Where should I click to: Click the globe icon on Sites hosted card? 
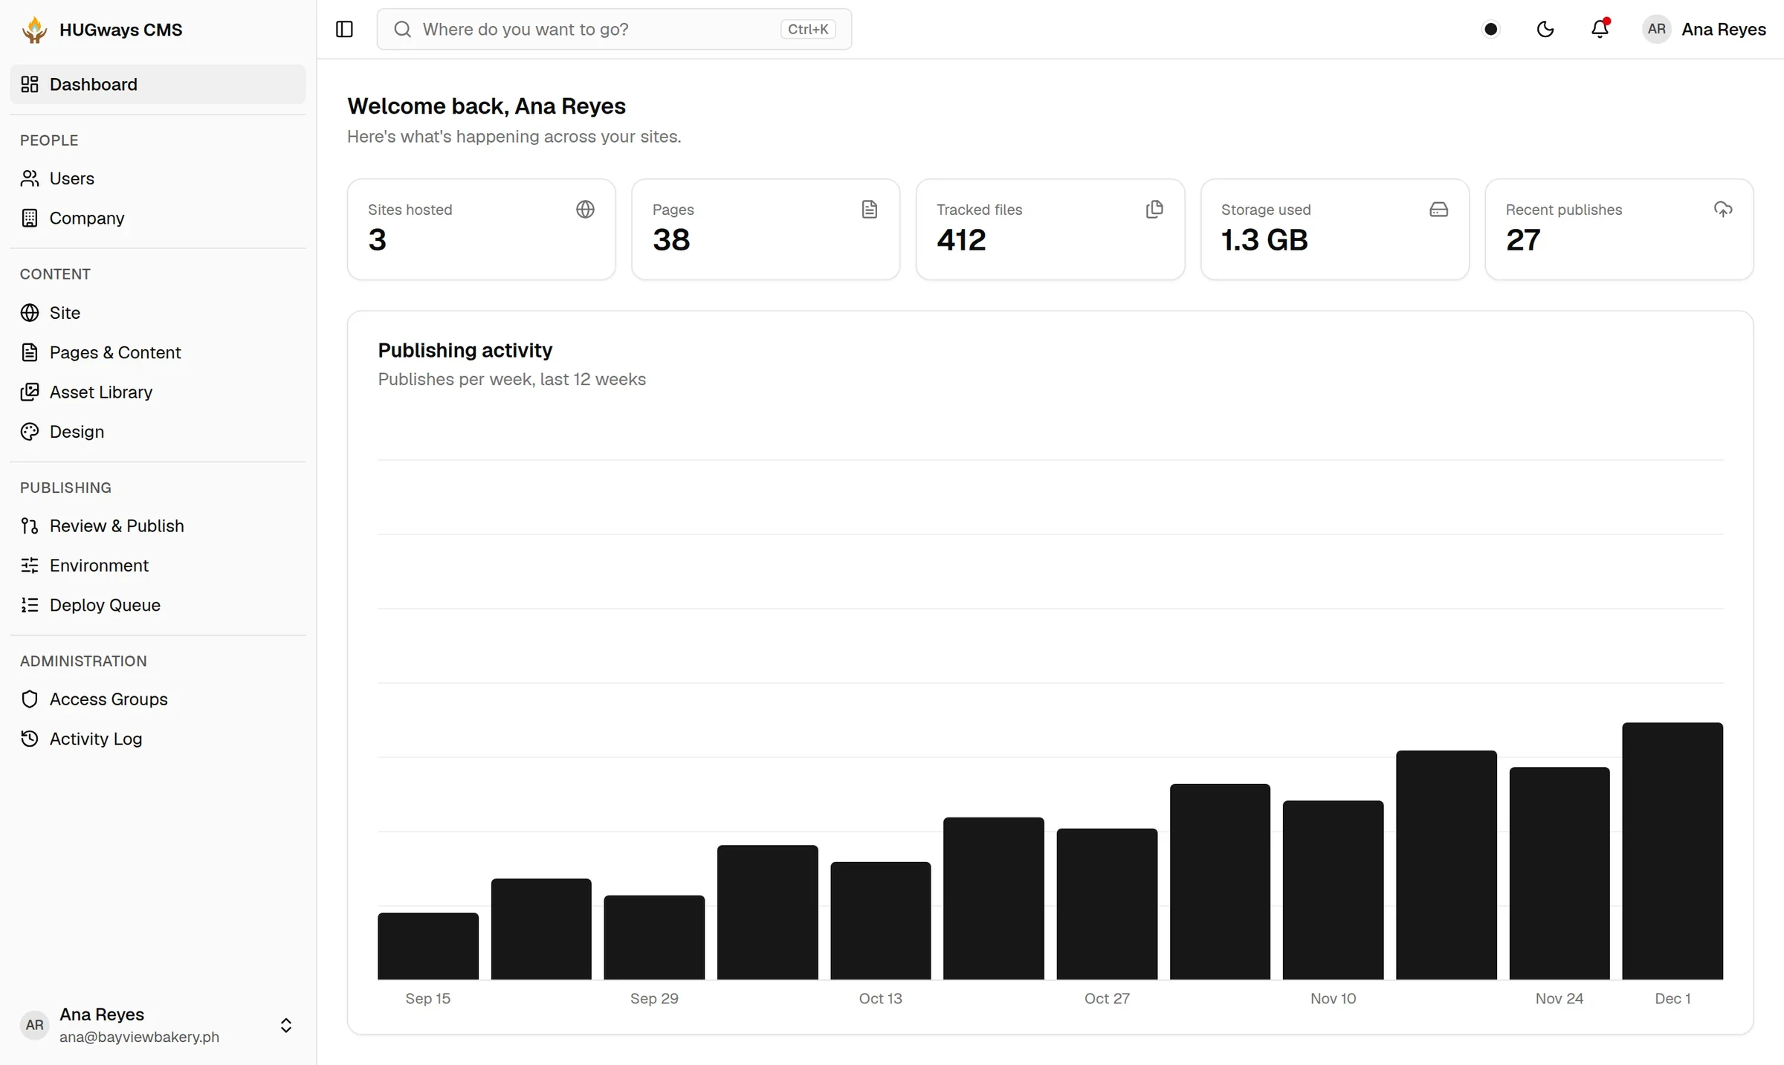pos(585,210)
